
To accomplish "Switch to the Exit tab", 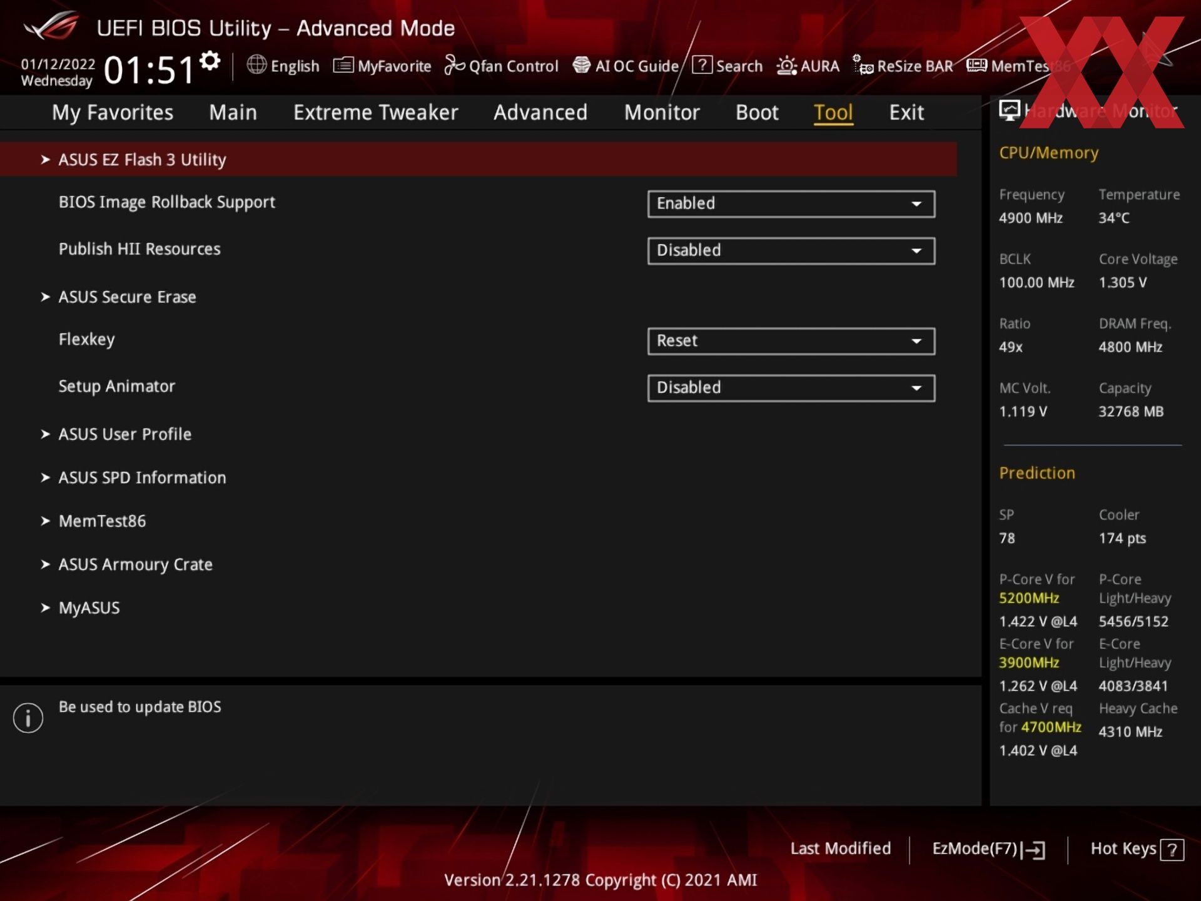I will coord(906,113).
